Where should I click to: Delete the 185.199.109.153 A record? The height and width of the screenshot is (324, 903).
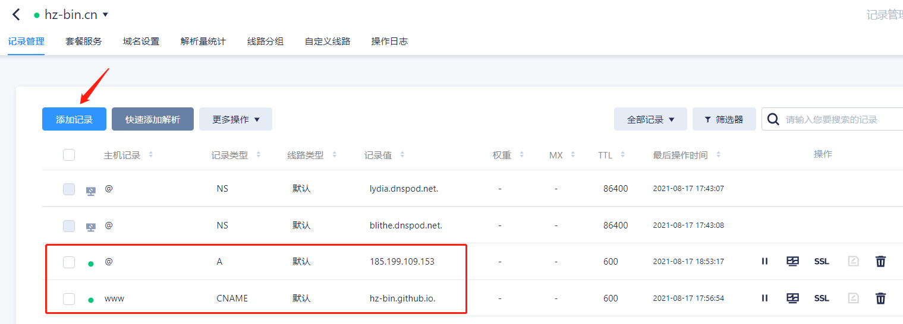pyautogui.click(x=880, y=261)
